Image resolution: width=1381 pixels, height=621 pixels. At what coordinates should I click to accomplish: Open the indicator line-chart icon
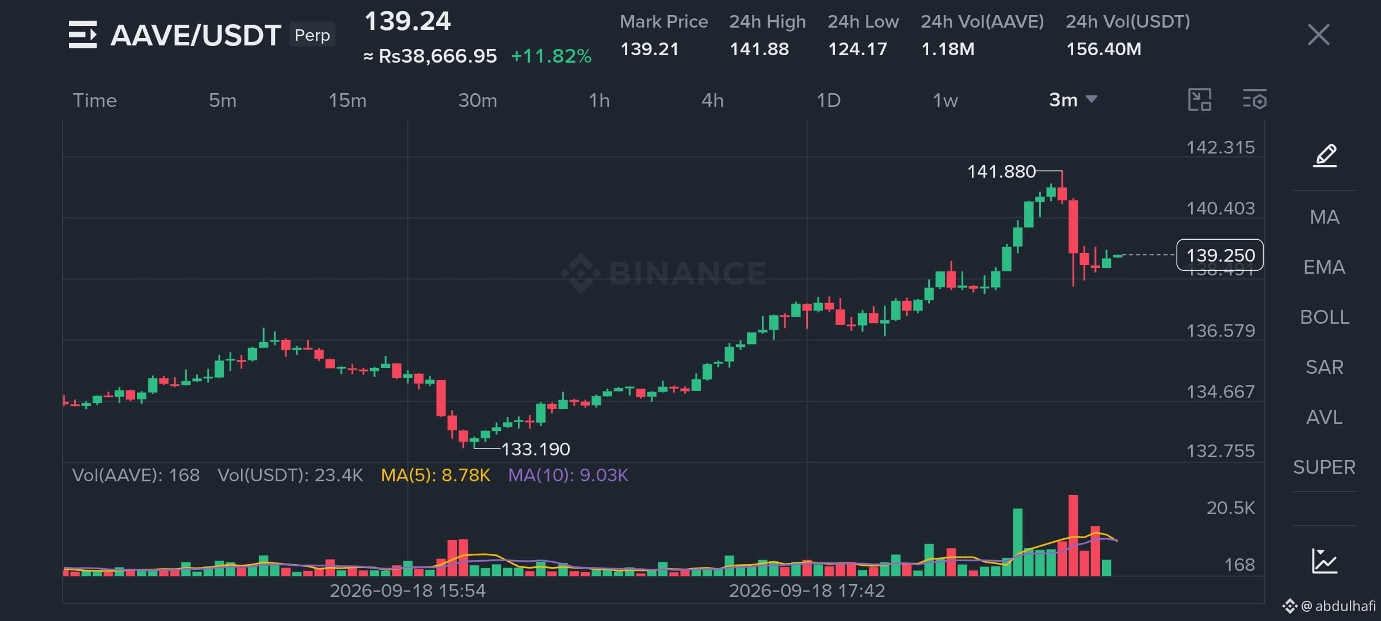click(x=1325, y=561)
